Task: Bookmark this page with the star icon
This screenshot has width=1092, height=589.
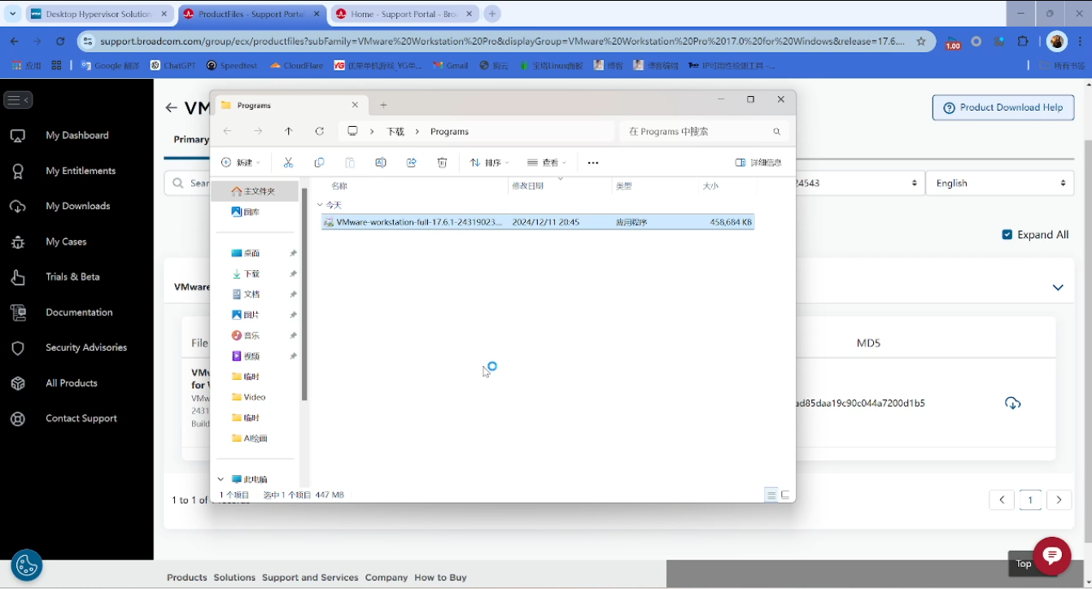Action: [x=921, y=41]
